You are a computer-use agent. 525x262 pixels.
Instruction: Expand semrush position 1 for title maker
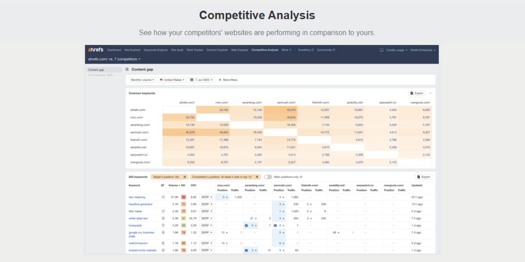point(282,211)
